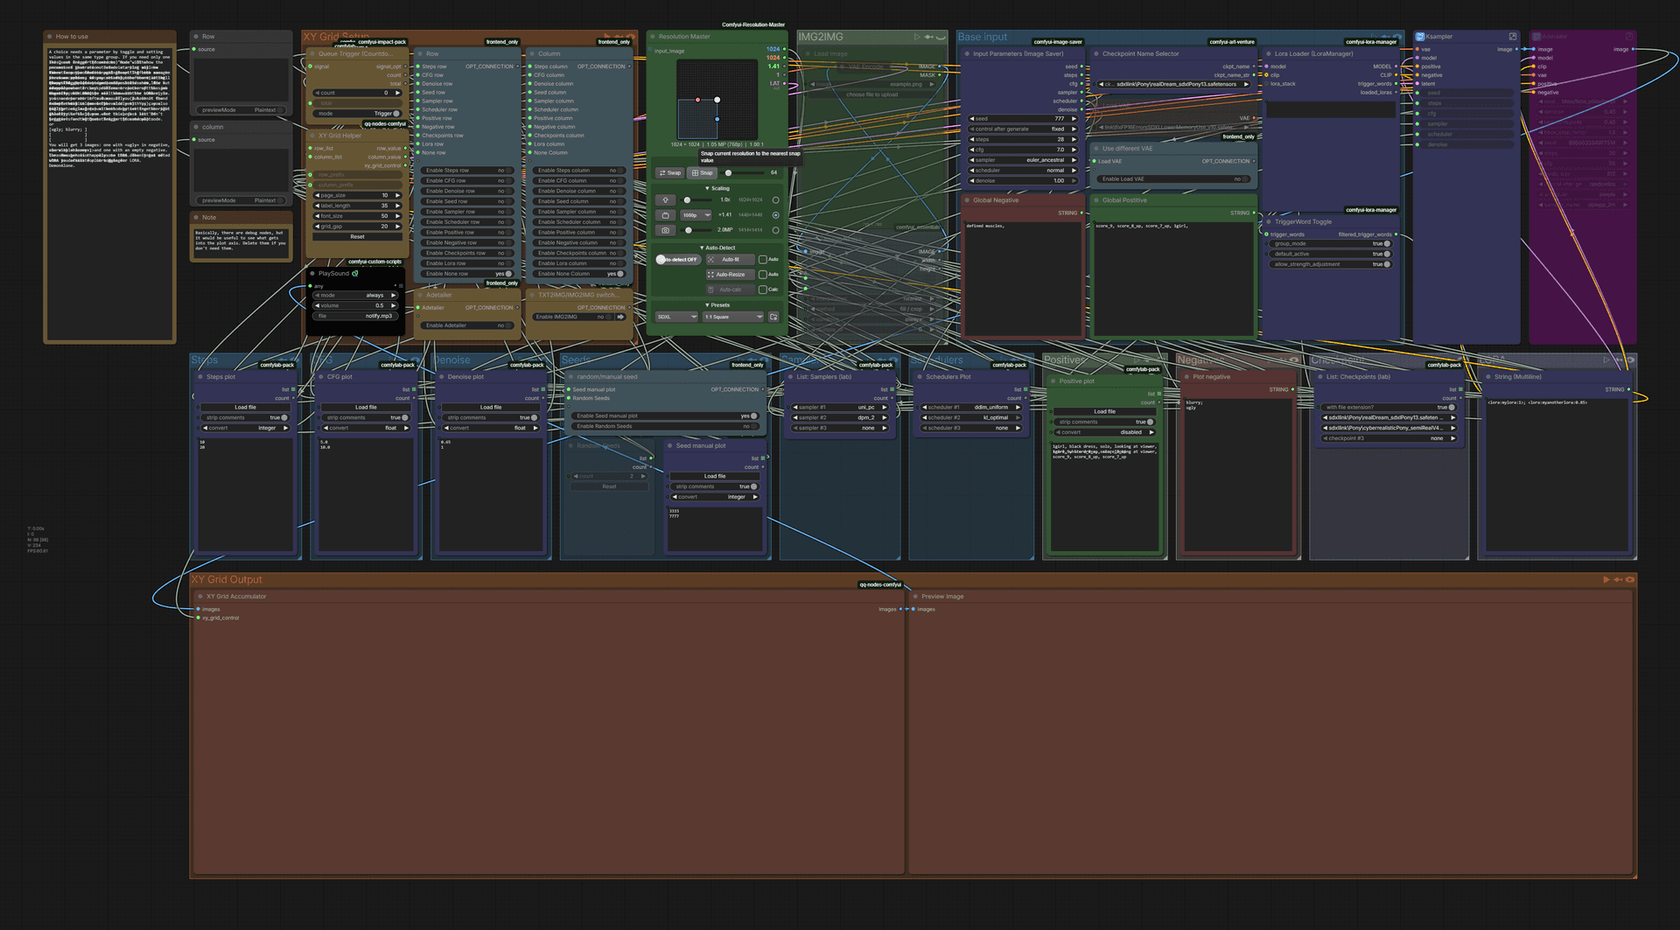Click the upscale arrow icon in Scaling
1680x930 pixels.
(665, 199)
